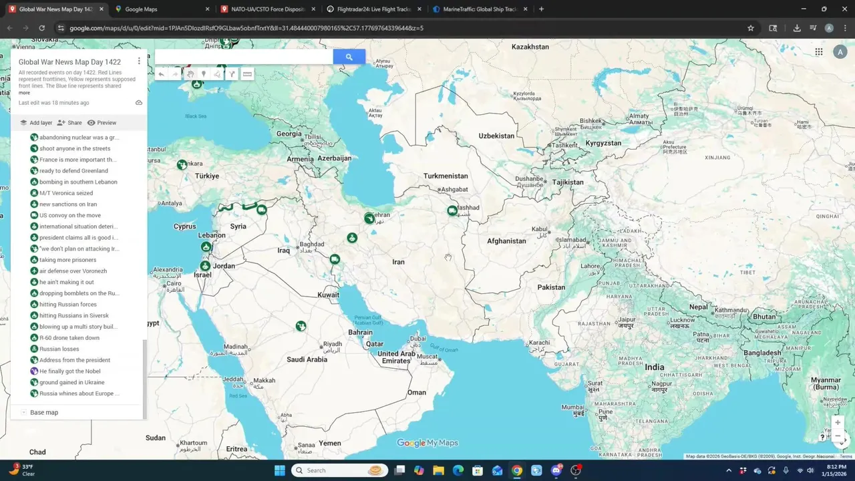Click the marker in Israel/Jordan area

click(205, 266)
